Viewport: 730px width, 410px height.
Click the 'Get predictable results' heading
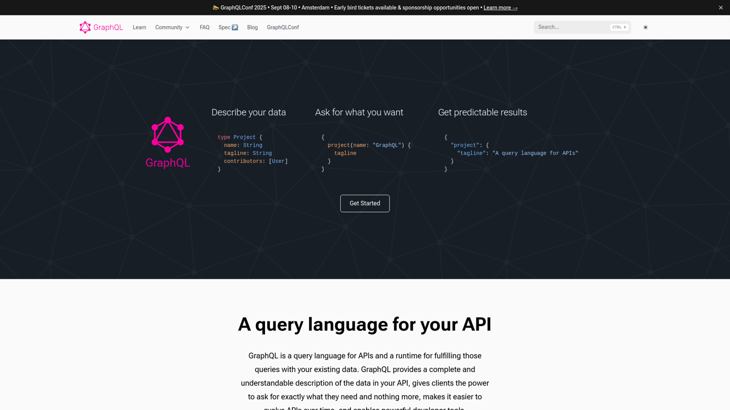click(x=483, y=112)
